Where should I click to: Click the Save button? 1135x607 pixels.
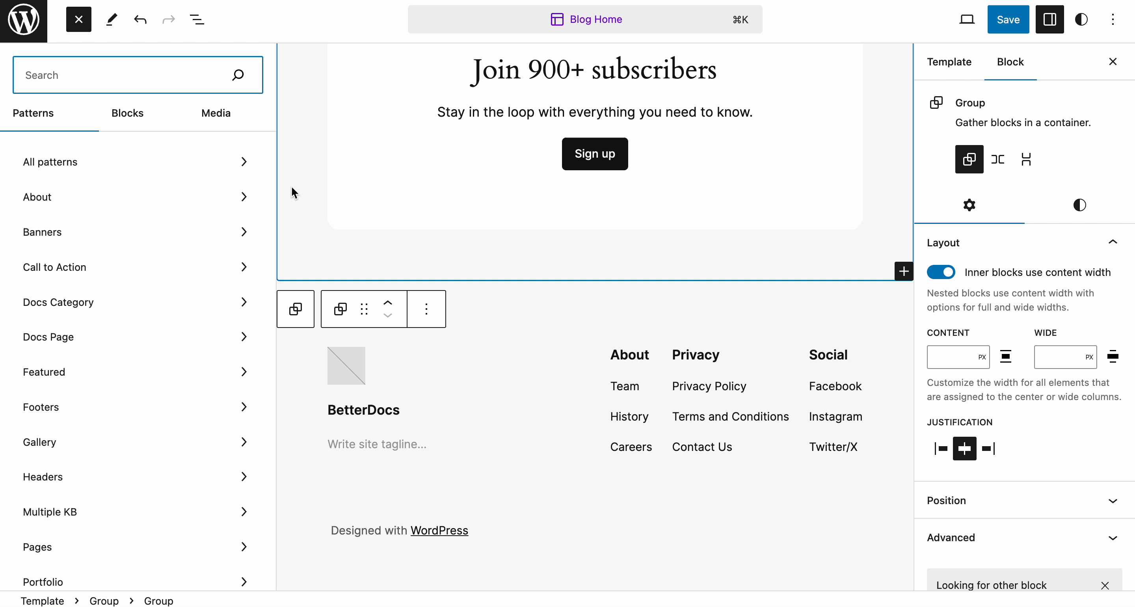[1008, 19]
